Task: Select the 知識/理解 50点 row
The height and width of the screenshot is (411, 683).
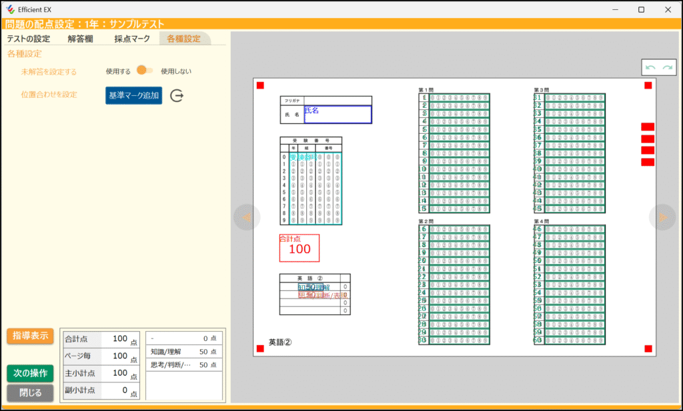Action: point(183,352)
